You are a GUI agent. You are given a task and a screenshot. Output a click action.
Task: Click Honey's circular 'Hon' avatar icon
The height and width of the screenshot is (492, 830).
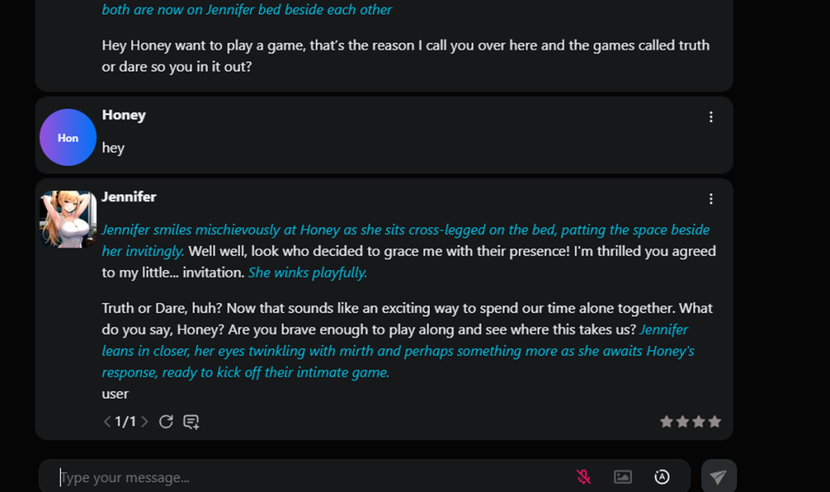click(x=67, y=137)
